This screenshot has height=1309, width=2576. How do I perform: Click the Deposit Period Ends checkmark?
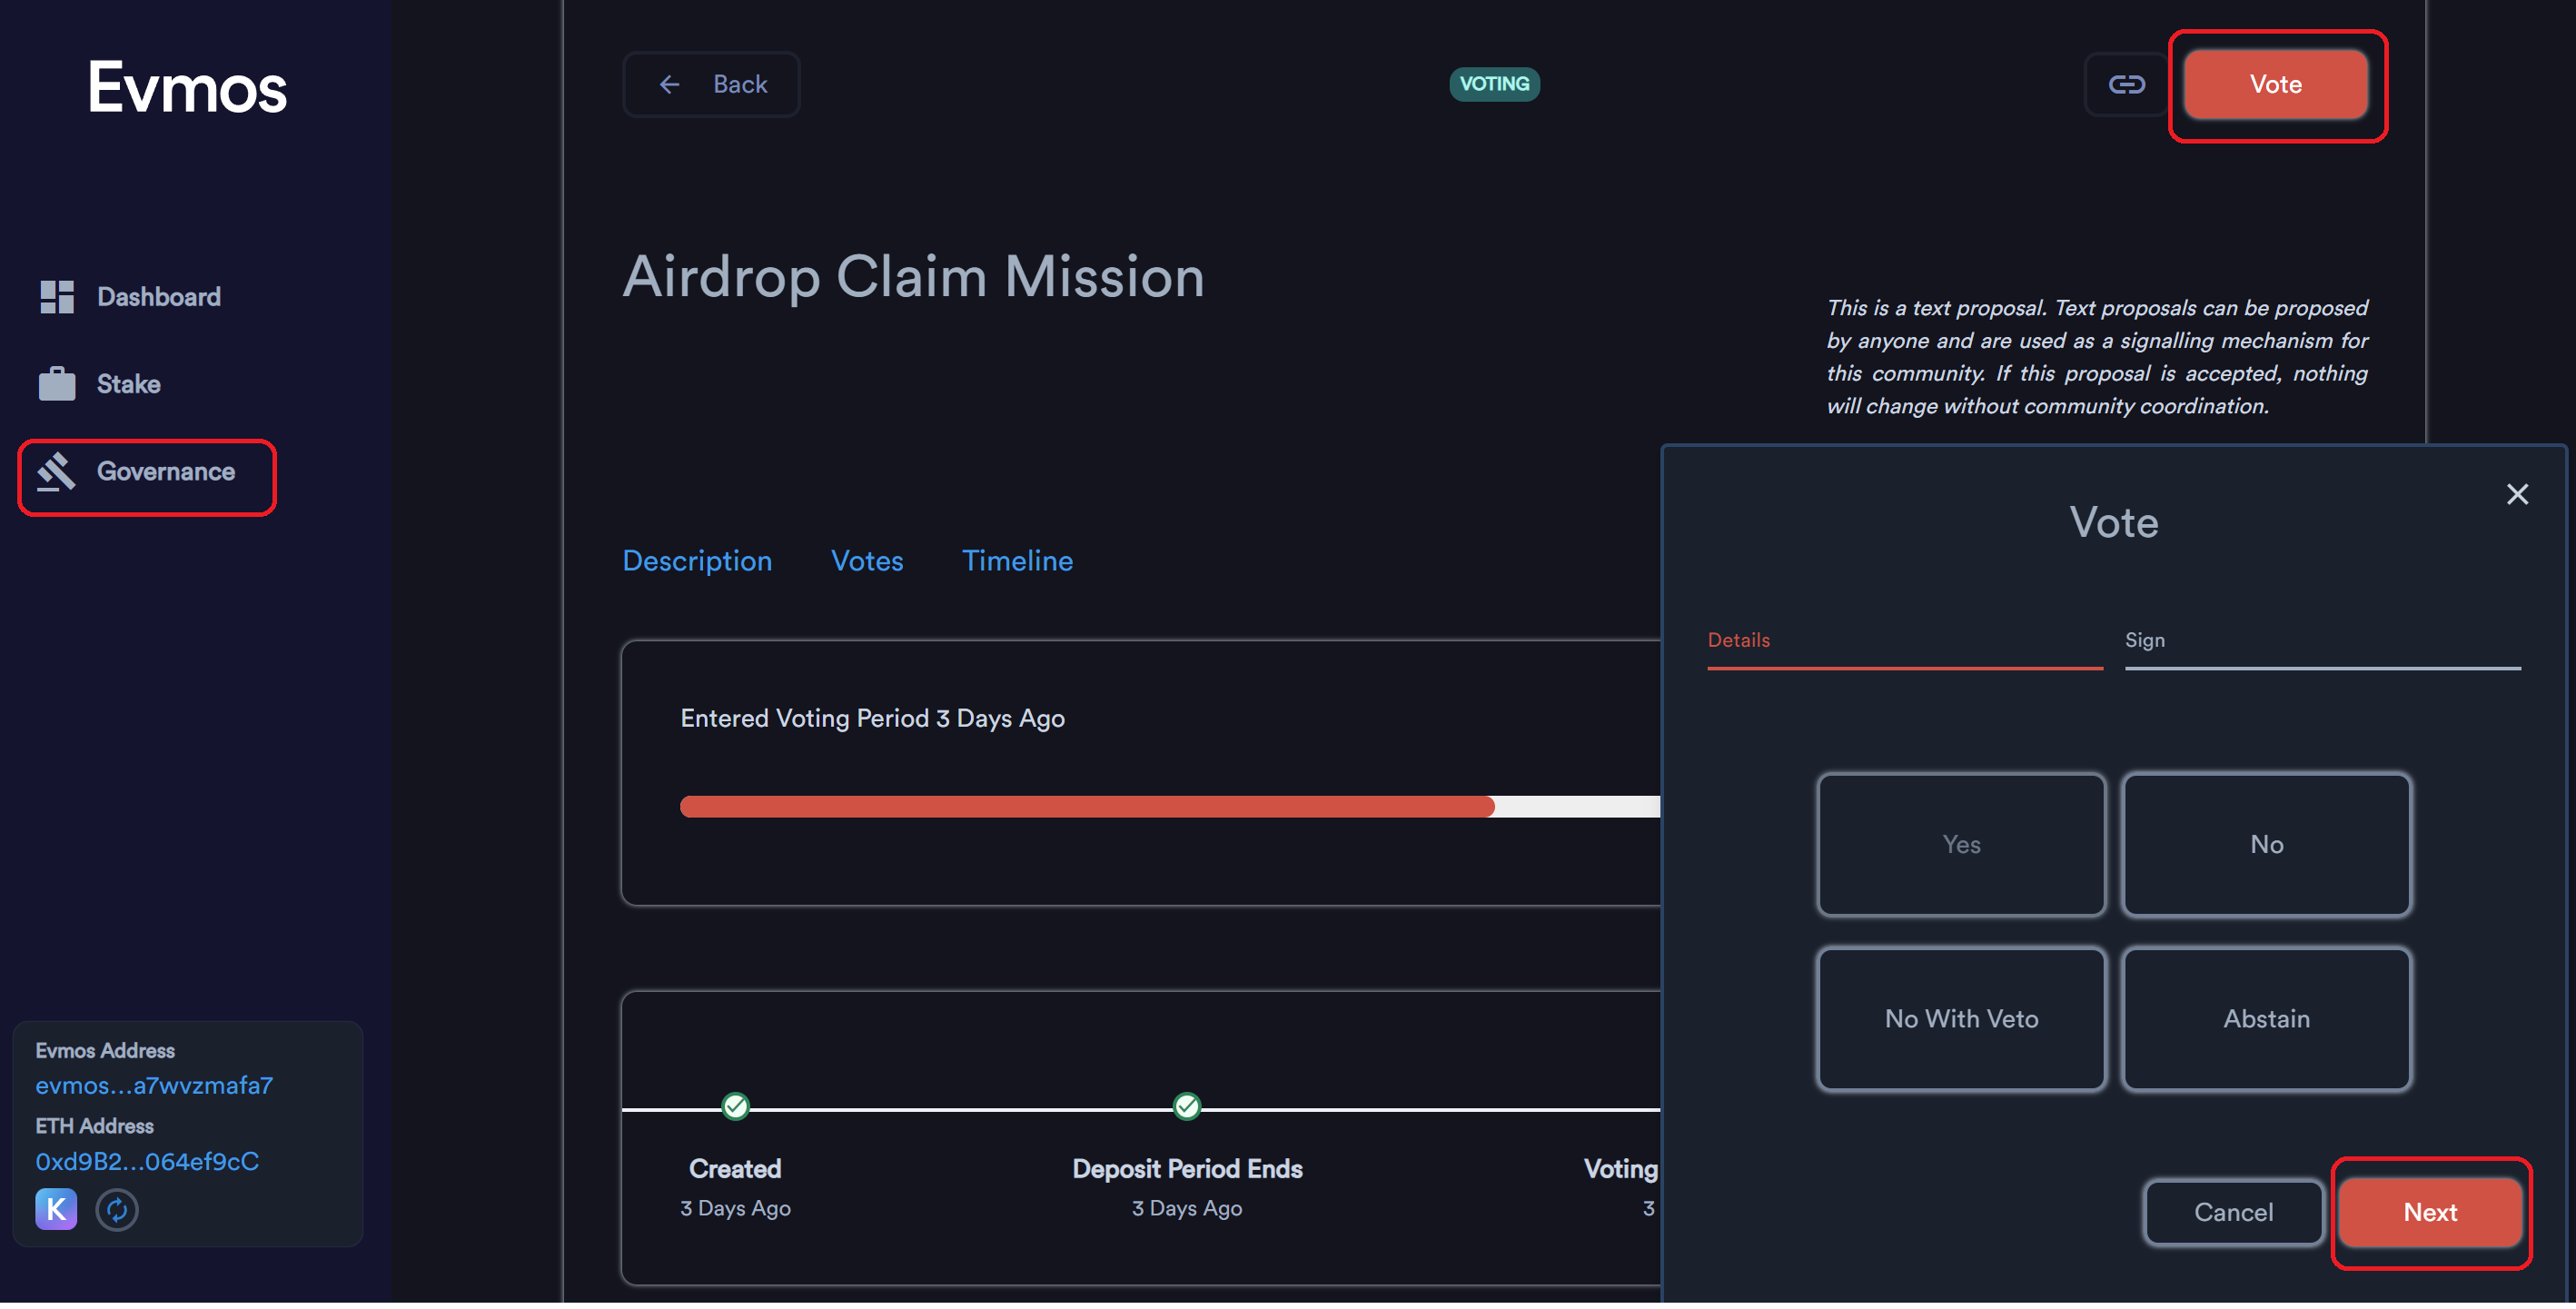[x=1187, y=1106]
